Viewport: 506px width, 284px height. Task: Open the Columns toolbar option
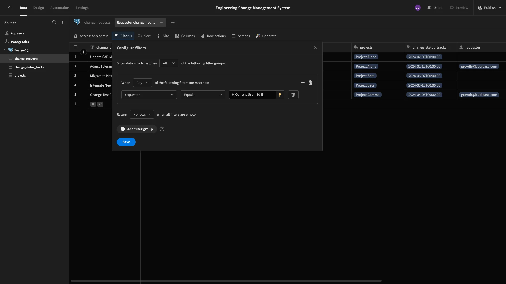point(185,36)
